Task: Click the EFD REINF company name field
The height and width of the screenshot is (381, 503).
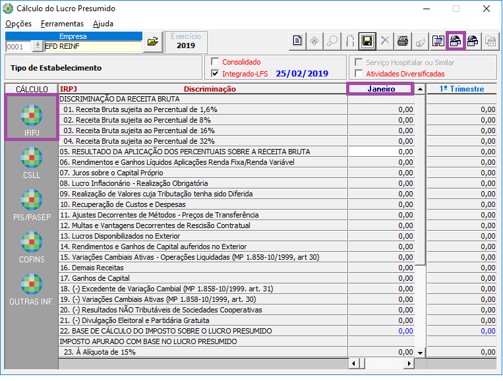Action: point(92,46)
